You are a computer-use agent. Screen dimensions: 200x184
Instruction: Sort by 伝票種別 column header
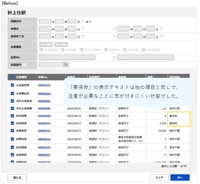(21, 77)
